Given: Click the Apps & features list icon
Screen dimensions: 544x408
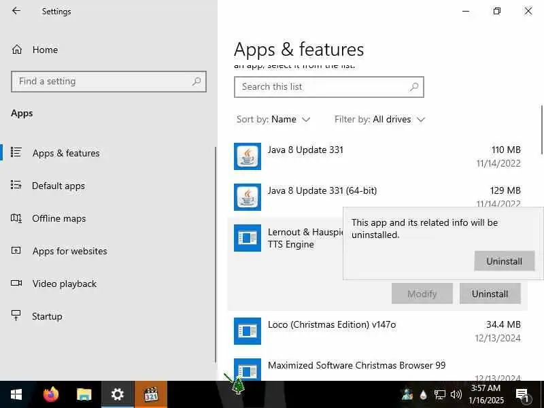Looking at the screenshot, I should (16, 152).
